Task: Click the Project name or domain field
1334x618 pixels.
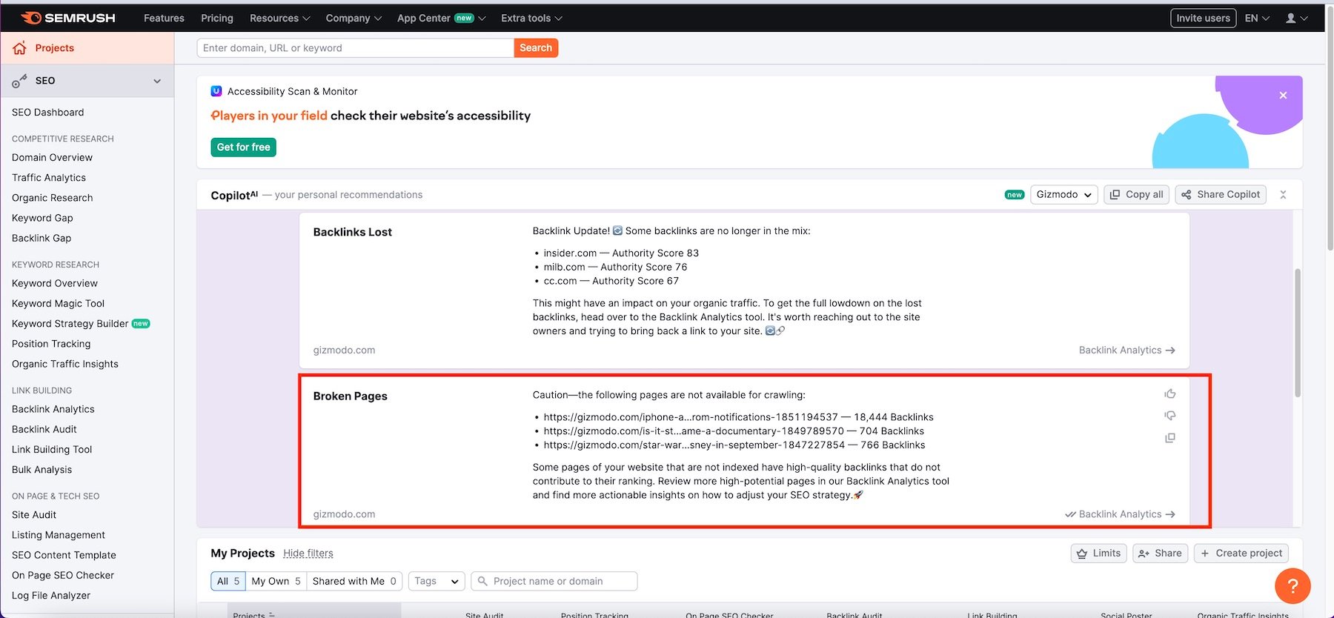Action: point(554,582)
